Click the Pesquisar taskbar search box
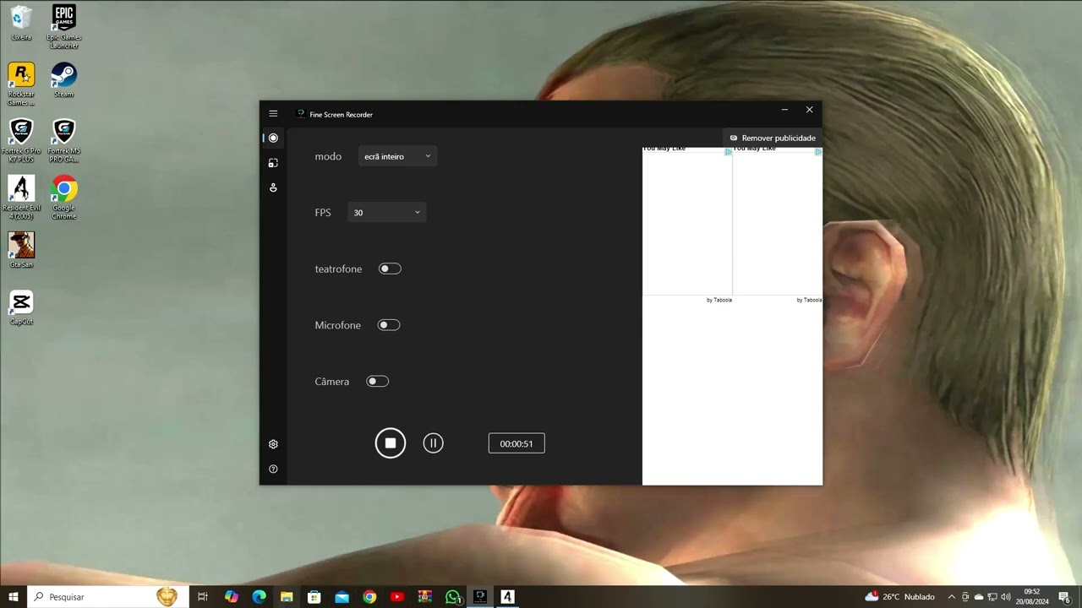This screenshot has height=608, width=1082. (107, 597)
